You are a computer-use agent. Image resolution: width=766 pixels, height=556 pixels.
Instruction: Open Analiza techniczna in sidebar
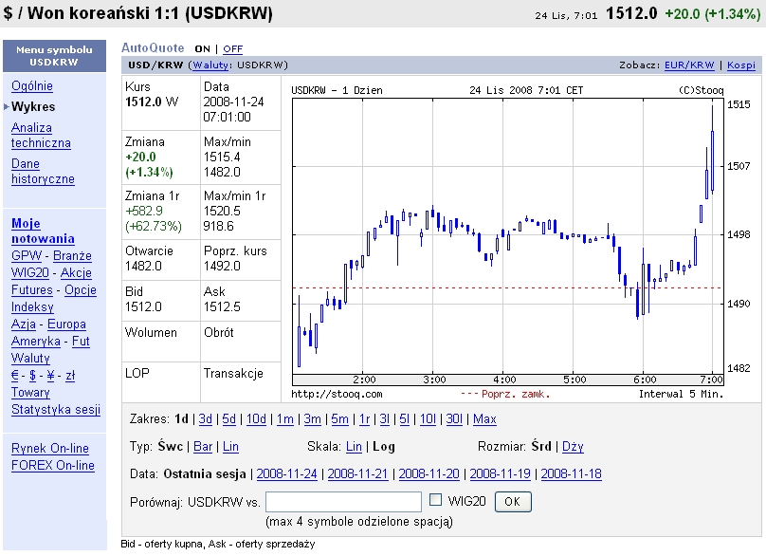(x=41, y=136)
